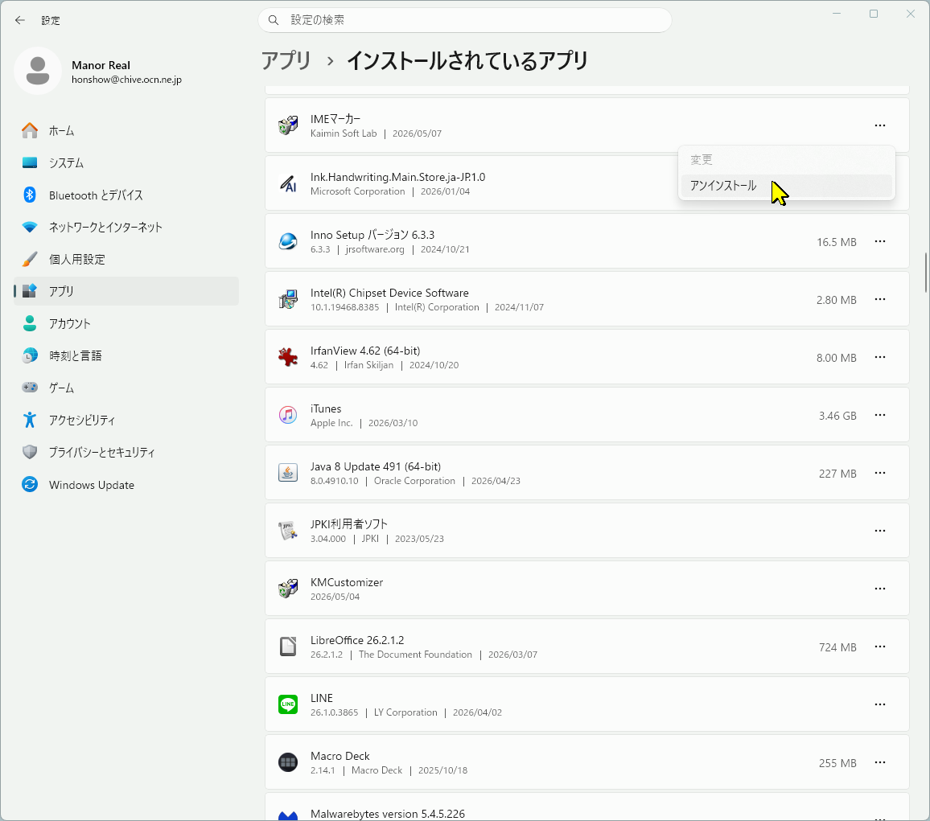Viewport: 930px width, 821px height.
Task: Open 個人用設定 page
Action: point(126,259)
